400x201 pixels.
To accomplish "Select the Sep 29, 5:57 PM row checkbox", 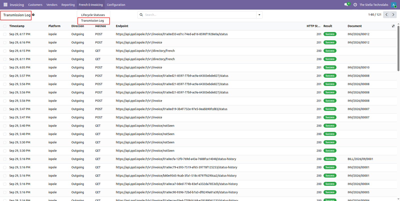I will coord(5,76).
